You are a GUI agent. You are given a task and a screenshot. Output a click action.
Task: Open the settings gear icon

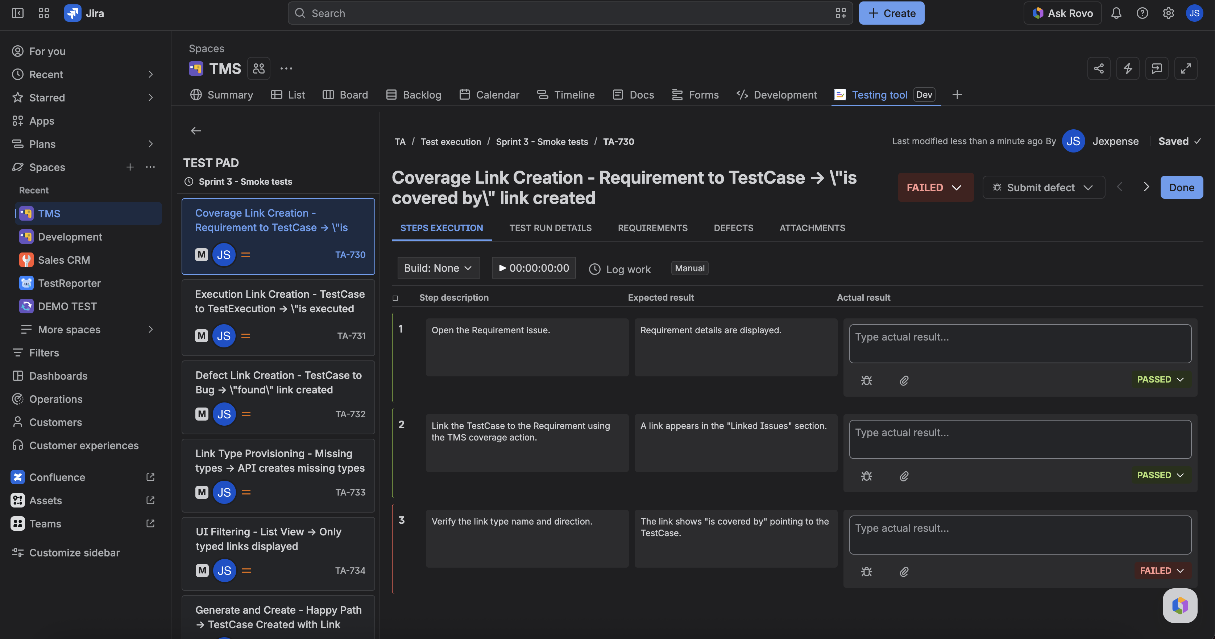pos(1168,13)
